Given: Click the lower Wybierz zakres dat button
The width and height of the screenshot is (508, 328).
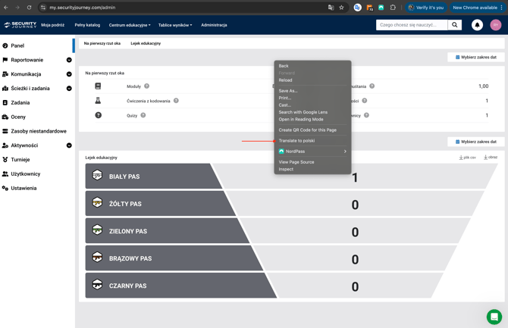Looking at the screenshot, I should (x=476, y=142).
